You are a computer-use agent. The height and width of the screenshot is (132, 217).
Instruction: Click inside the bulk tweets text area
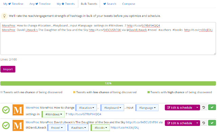[108, 38]
